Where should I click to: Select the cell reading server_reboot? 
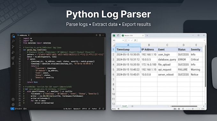(167, 75)
